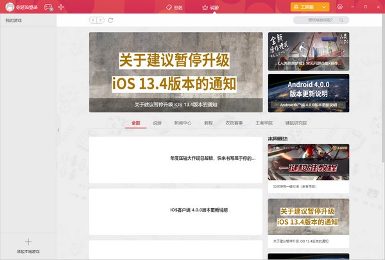Open the main iOS 13.4 notice banner

[176, 73]
